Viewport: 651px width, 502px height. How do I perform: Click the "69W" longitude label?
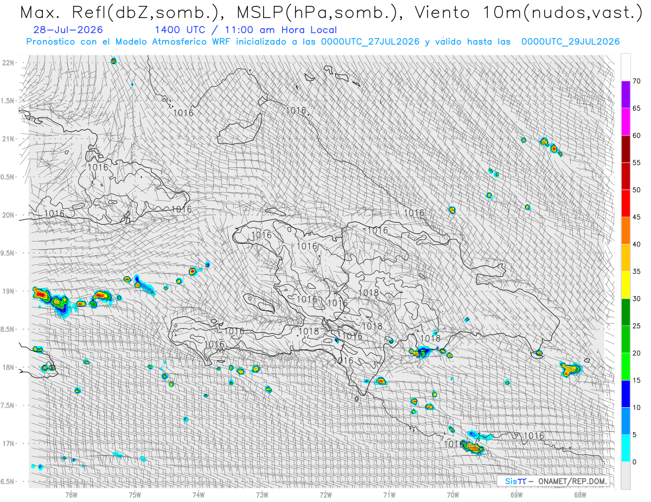click(x=516, y=494)
